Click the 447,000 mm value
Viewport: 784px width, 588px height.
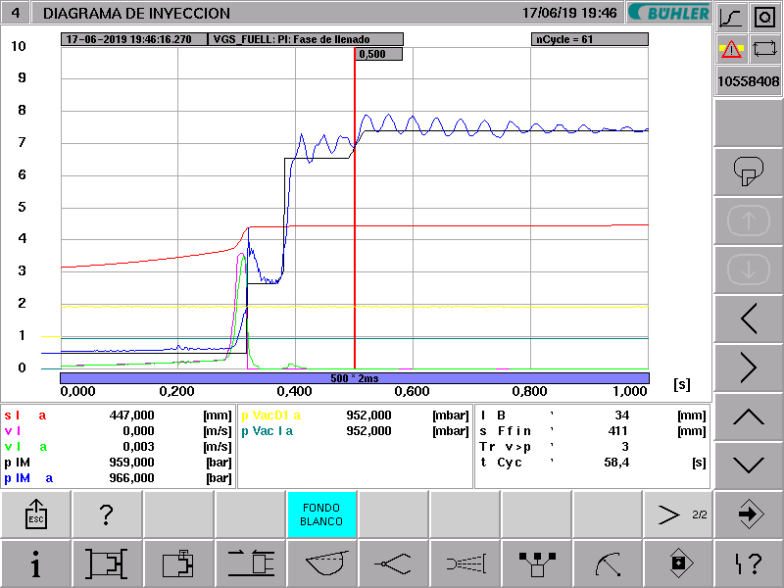(x=131, y=415)
